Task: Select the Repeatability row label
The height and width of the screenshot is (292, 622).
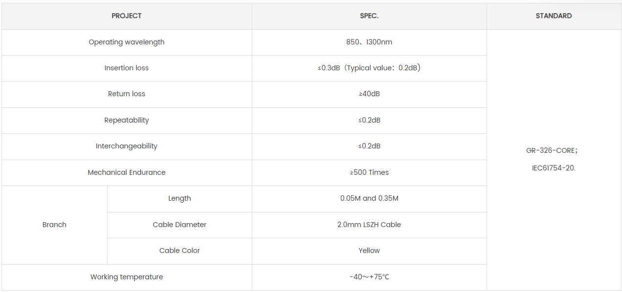Action: pos(127,120)
